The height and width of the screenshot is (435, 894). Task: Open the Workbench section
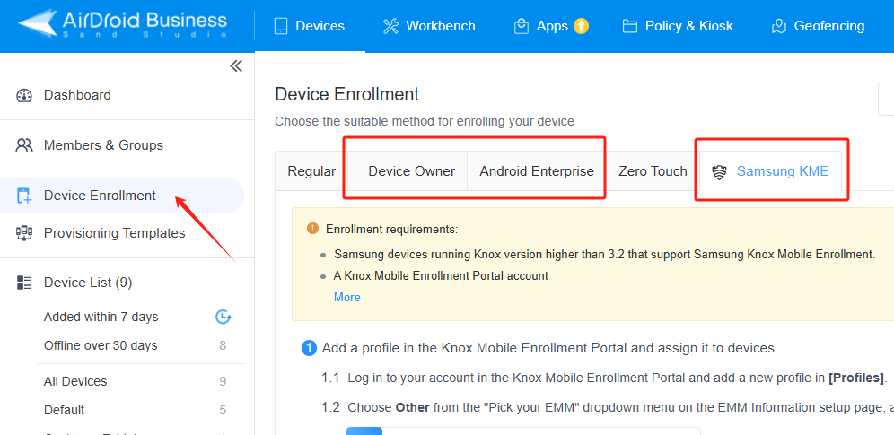click(x=429, y=26)
